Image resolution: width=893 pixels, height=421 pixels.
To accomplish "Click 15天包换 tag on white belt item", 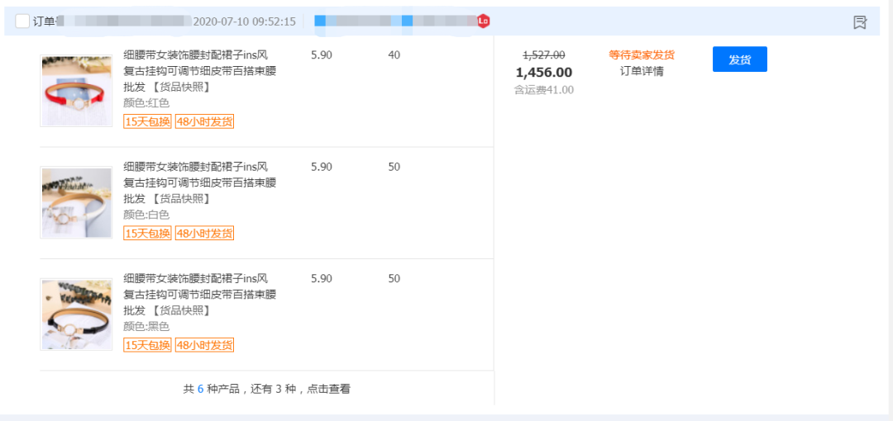I will tap(147, 234).
